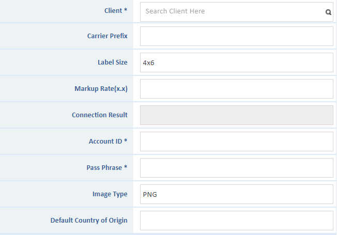
Task: Select the Label Size field showing 4x6
Action: (236, 62)
